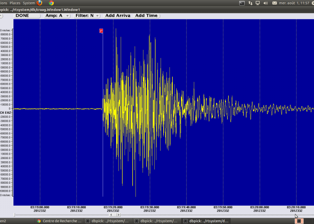This screenshot has height=224, width=314.
Task: Click the network transfer arrows icon
Action: [x=250, y=3]
